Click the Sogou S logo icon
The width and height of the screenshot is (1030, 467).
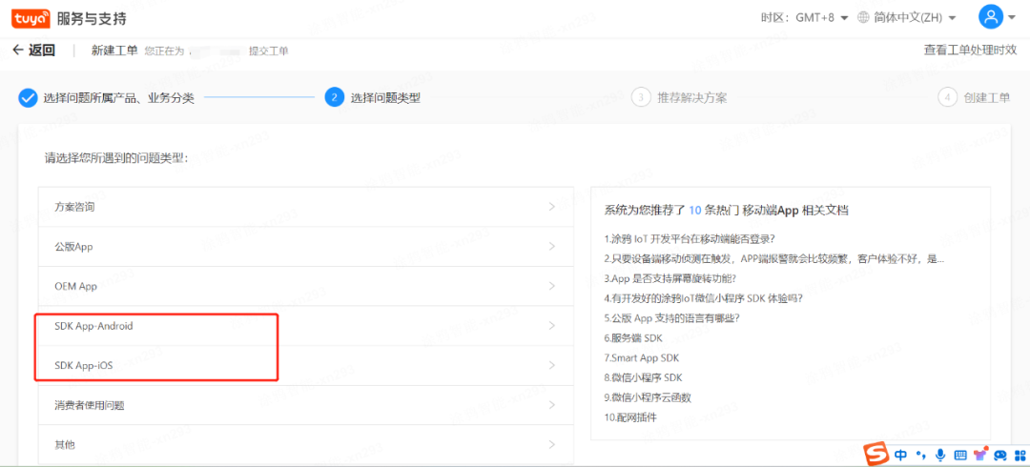[875, 452]
